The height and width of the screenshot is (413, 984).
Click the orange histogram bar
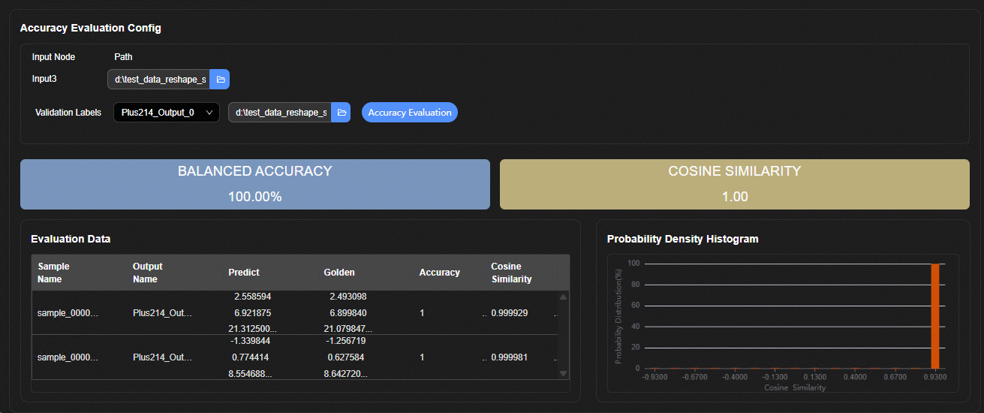pyautogui.click(x=935, y=315)
